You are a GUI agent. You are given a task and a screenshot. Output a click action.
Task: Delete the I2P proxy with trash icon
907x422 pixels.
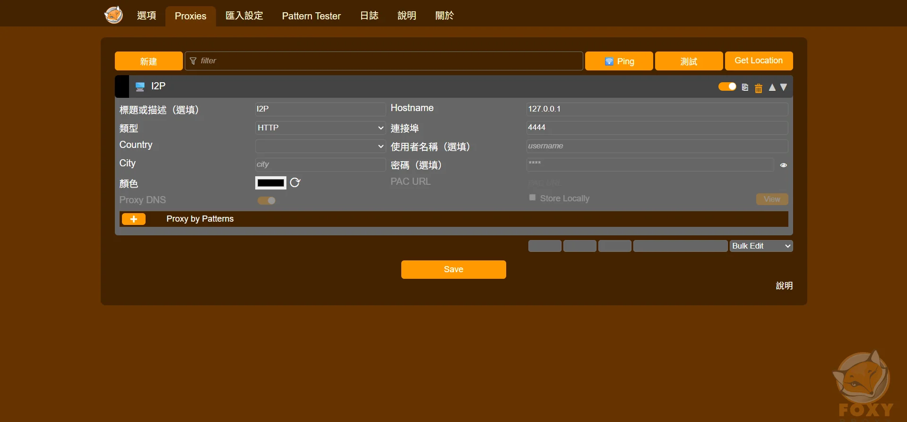point(758,88)
